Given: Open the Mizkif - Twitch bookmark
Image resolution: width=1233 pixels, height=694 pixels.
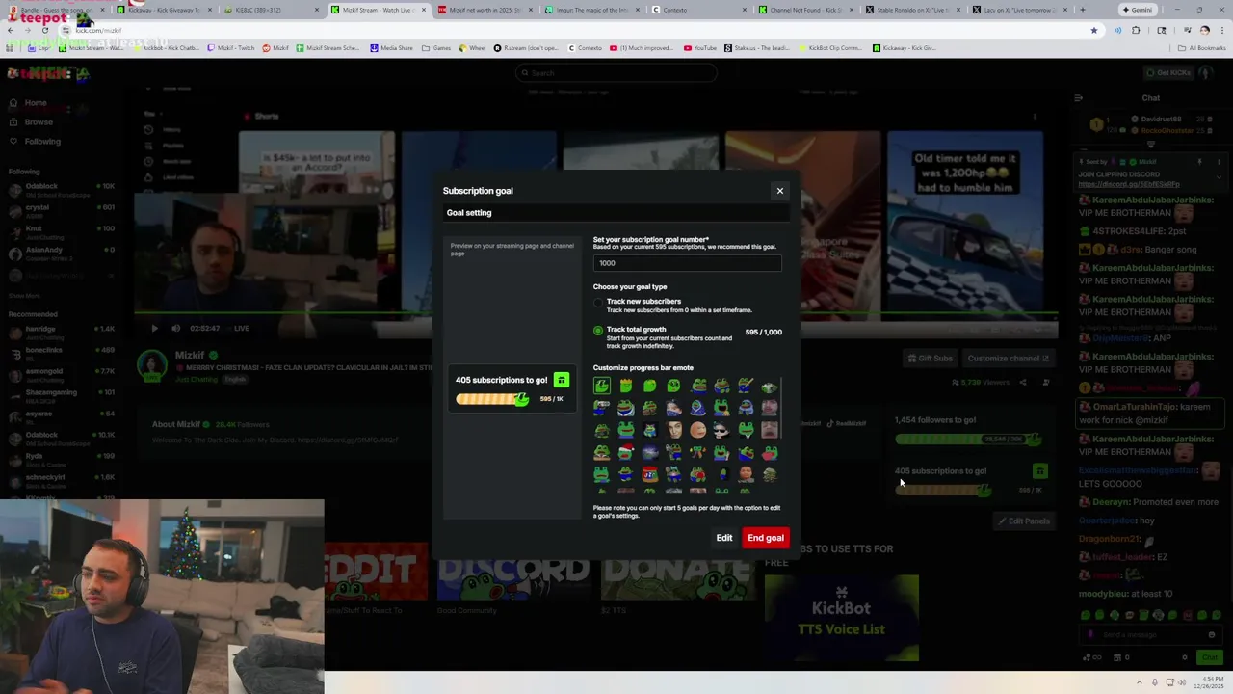Looking at the screenshot, I should [x=231, y=48].
